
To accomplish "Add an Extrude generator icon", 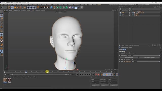I will pos(60,7).
